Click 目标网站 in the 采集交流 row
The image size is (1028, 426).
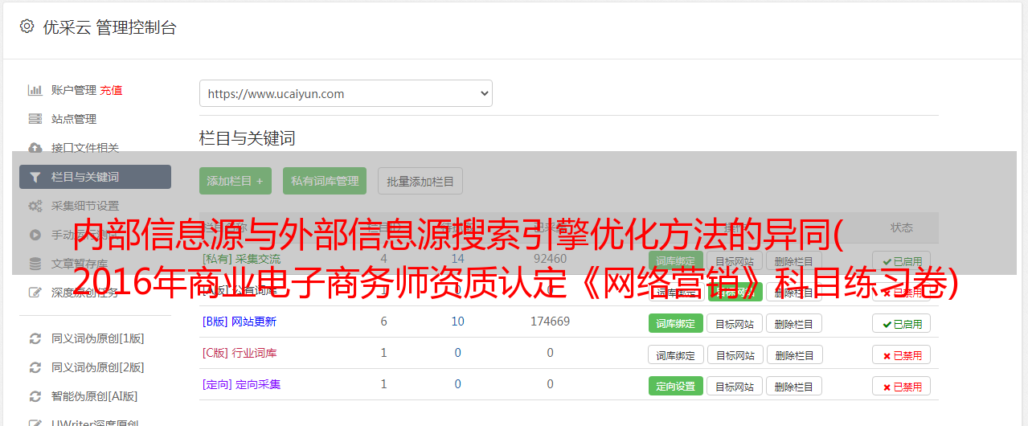point(735,261)
